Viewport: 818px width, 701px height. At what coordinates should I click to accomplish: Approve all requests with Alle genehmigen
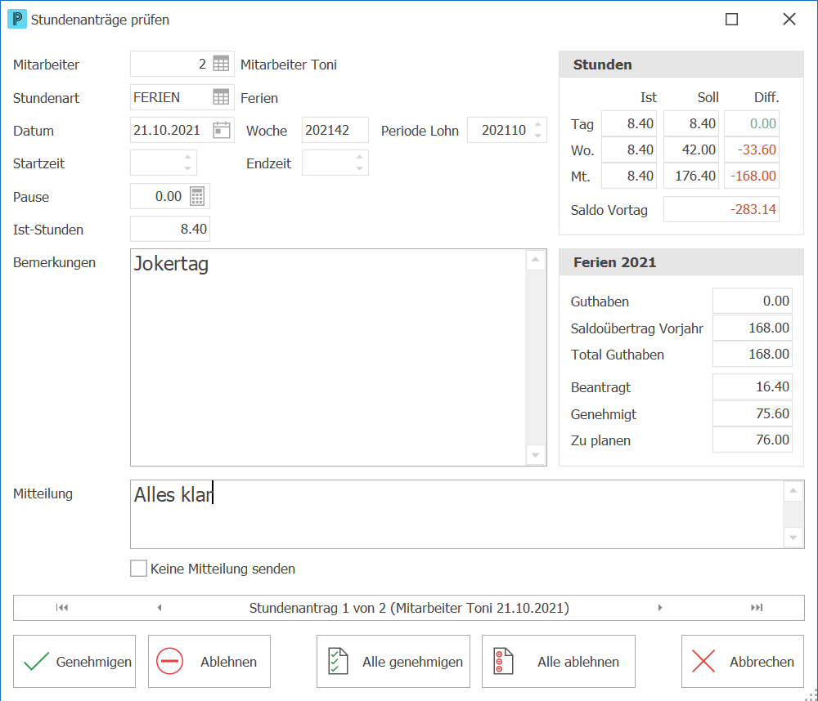[x=393, y=661]
